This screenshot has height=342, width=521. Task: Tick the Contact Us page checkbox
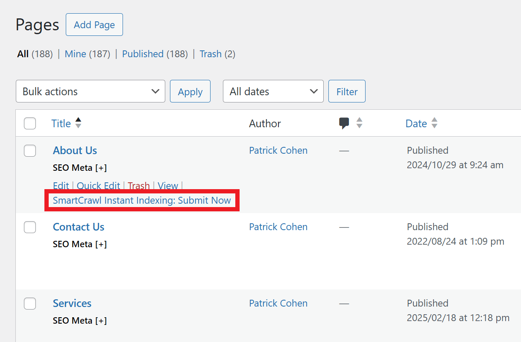tap(30, 227)
